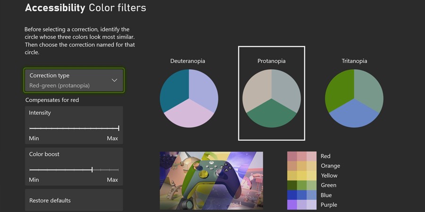Click the Deuteranopia label
This screenshot has width=425, height=212.
pyautogui.click(x=187, y=61)
